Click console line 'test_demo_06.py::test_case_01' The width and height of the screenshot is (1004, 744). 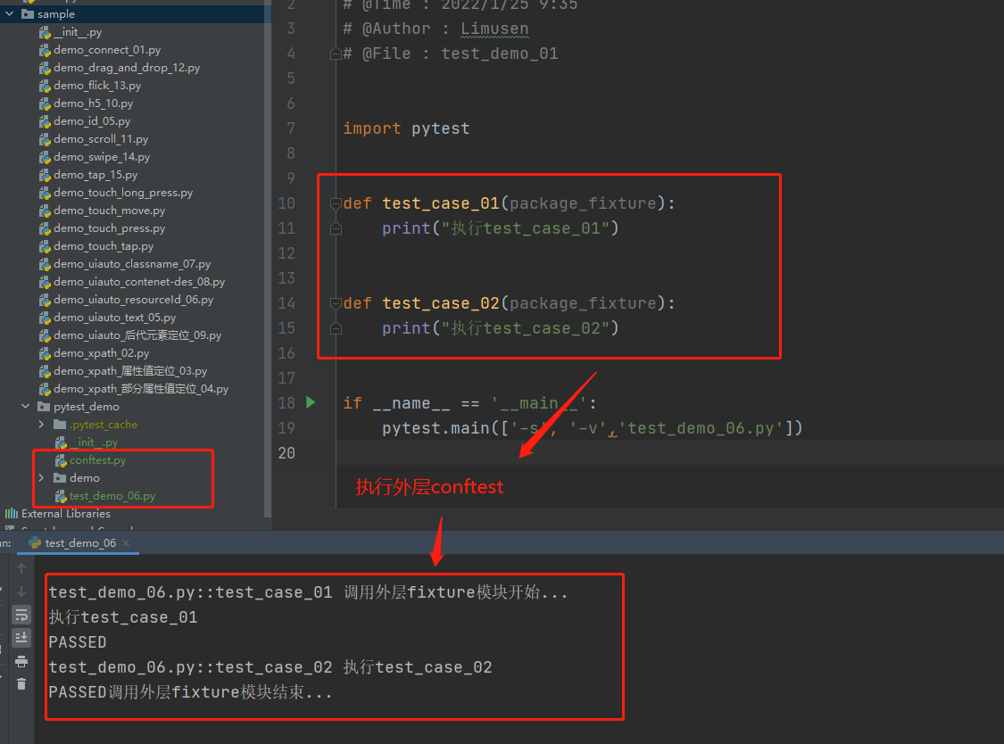coord(190,592)
